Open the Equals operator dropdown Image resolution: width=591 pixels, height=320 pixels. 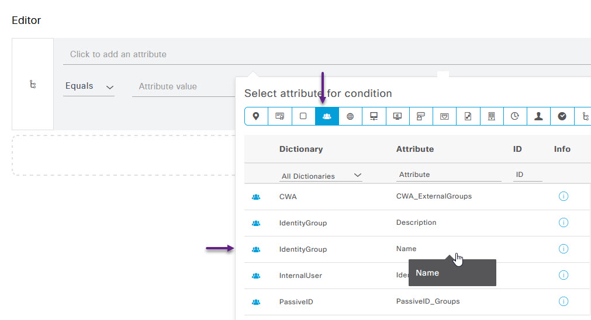coord(89,86)
